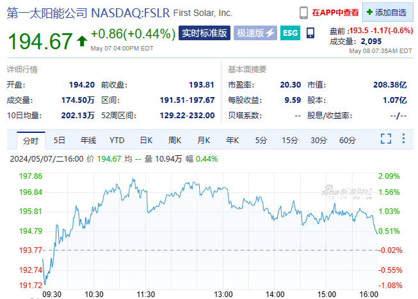Click the dashed previous-close line in chart

click(x=210, y=250)
